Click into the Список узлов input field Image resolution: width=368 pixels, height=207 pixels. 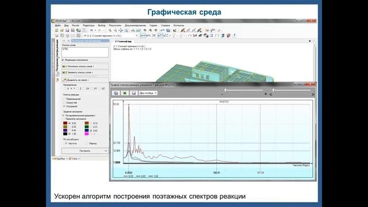[85, 52]
